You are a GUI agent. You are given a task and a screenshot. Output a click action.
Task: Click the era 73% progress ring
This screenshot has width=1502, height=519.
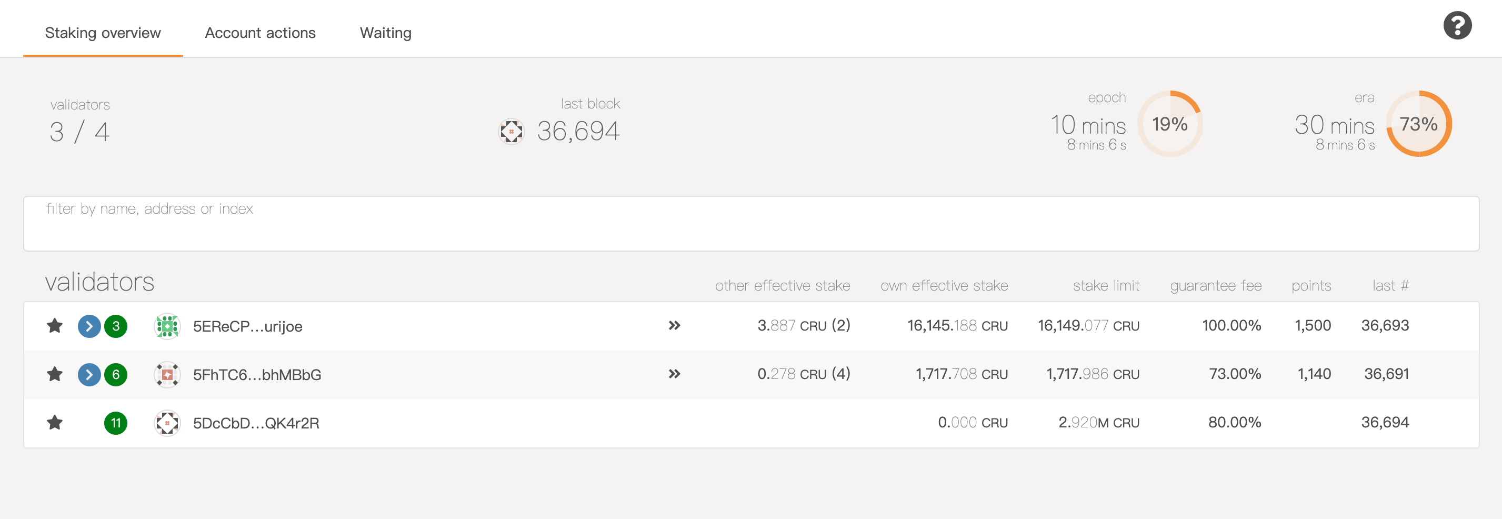1418,124
